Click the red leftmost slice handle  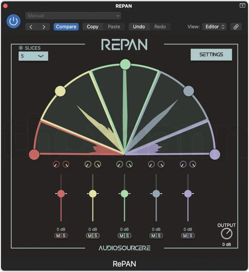(x=34, y=154)
